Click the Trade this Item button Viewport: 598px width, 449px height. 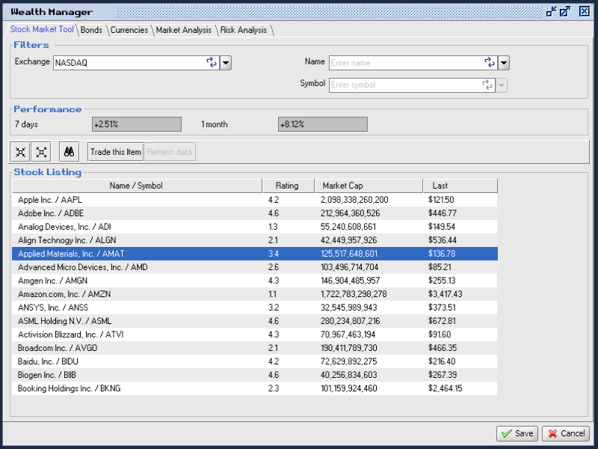(116, 152)
